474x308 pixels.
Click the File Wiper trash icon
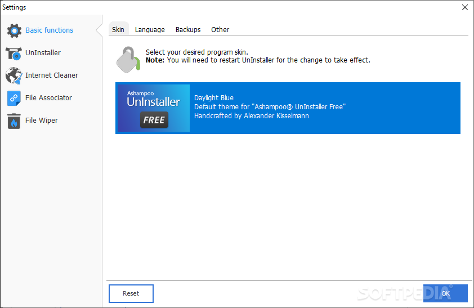14,121
